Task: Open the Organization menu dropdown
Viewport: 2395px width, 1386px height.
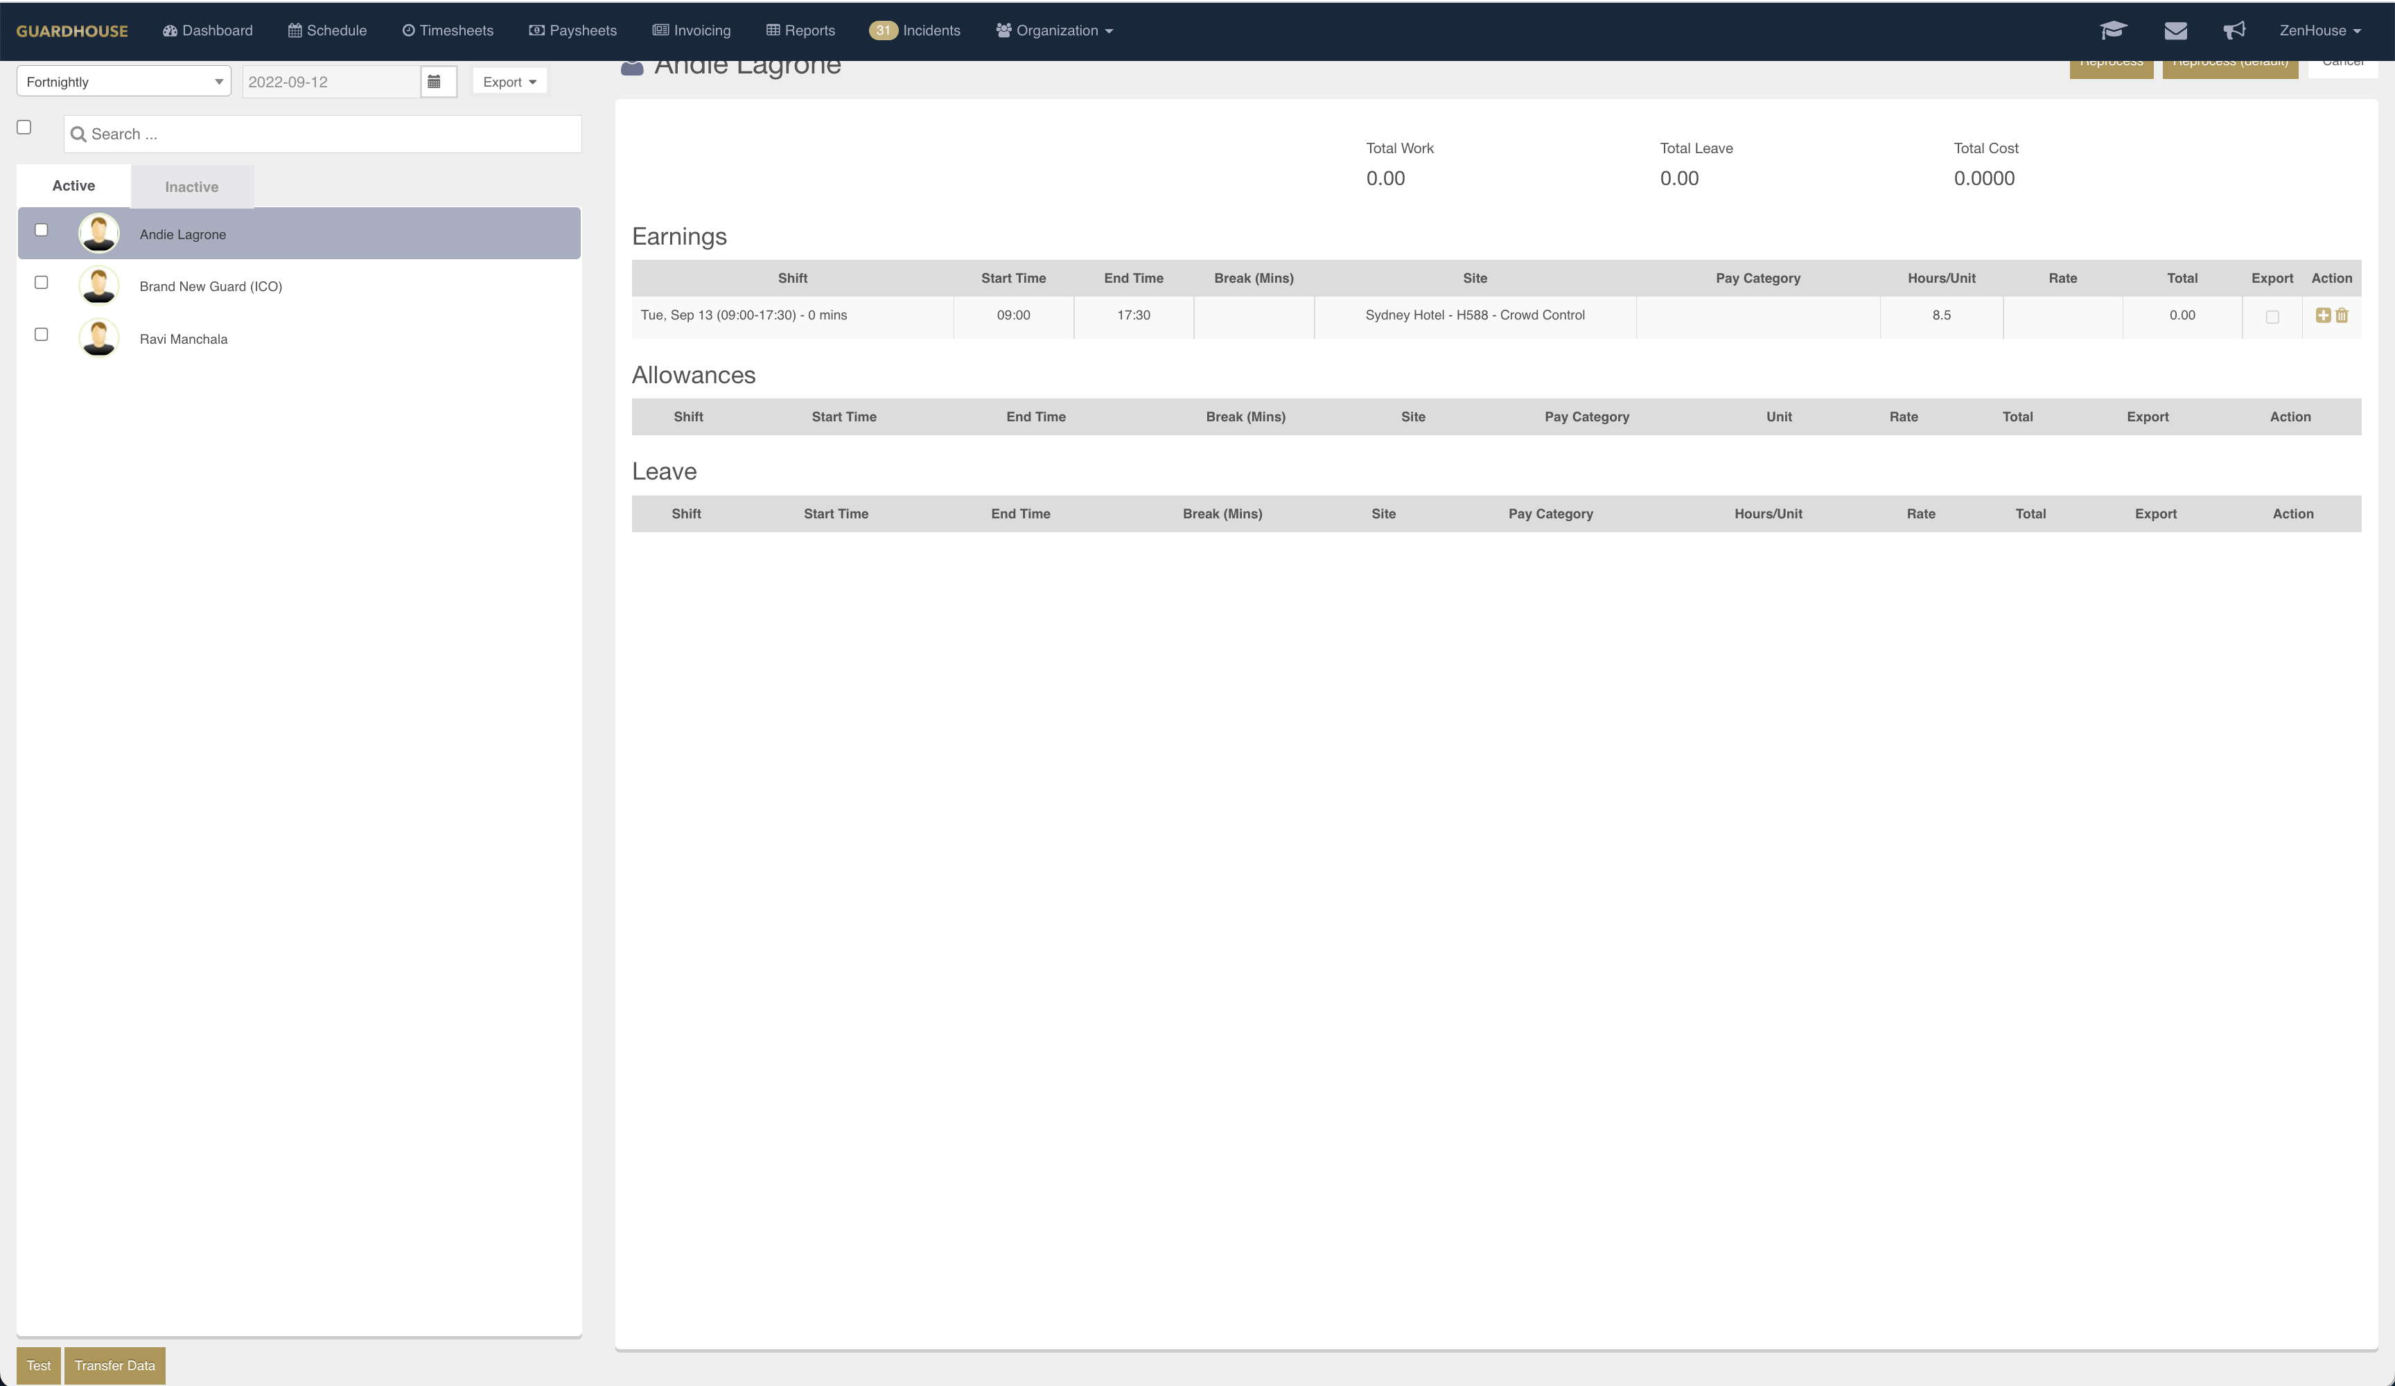Action: click(x=1054, y=30)
